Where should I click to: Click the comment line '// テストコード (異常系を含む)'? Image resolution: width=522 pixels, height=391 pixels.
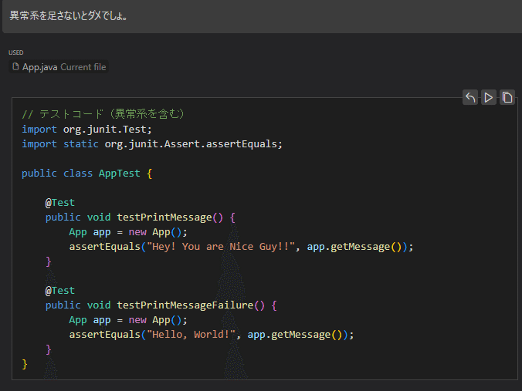(x=103, y=114)
